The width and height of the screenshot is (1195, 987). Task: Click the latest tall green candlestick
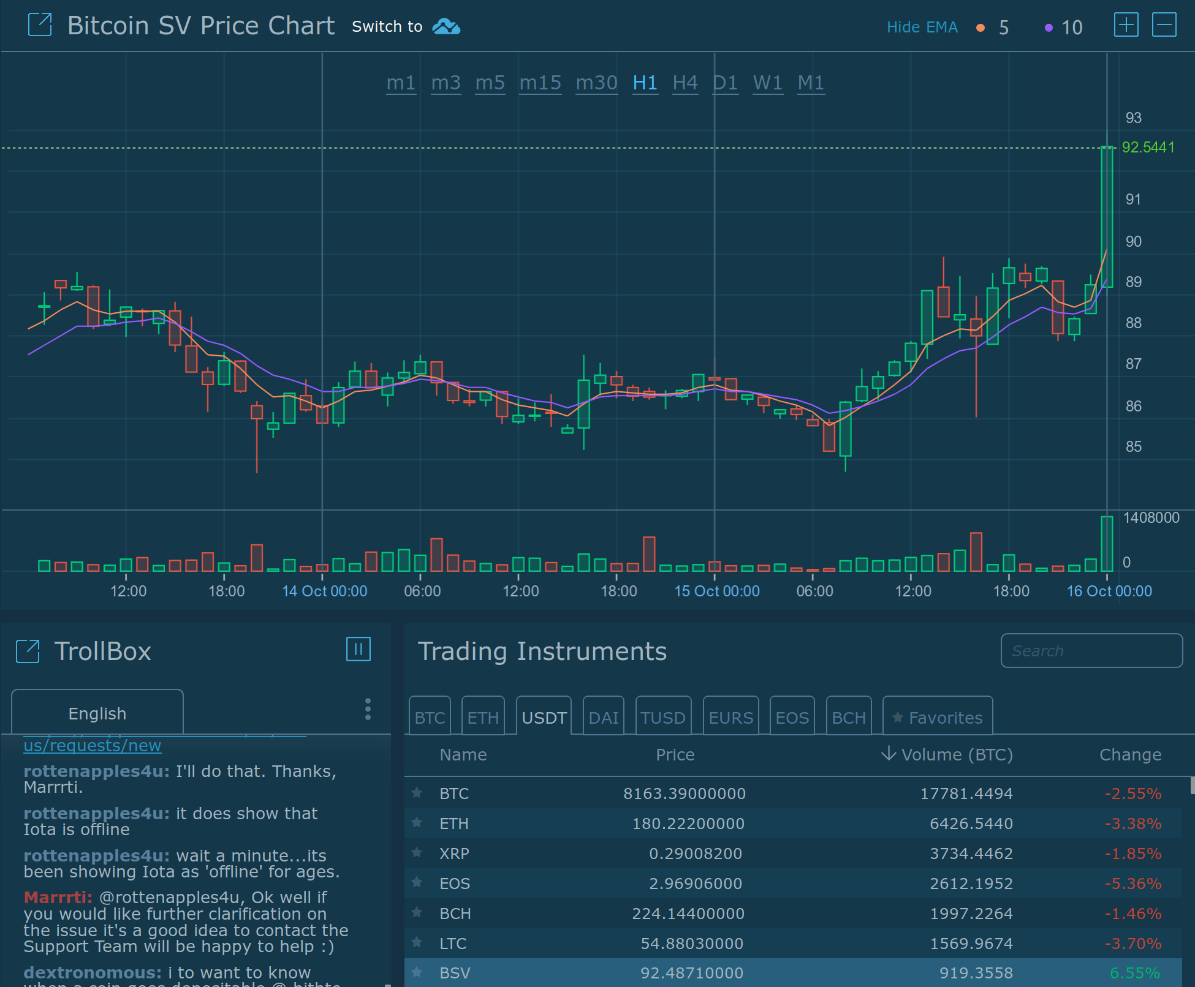pos(1107,217)
